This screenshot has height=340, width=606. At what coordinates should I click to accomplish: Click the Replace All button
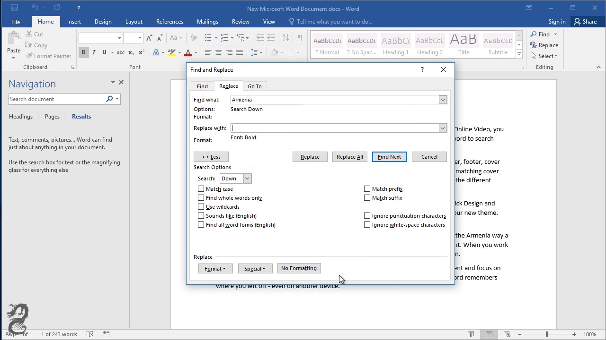click(350, 157)
